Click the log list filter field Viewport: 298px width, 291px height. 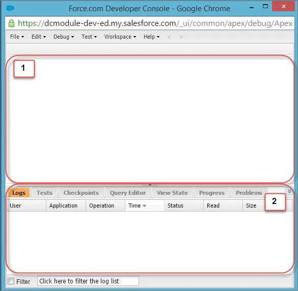(88, 281)
